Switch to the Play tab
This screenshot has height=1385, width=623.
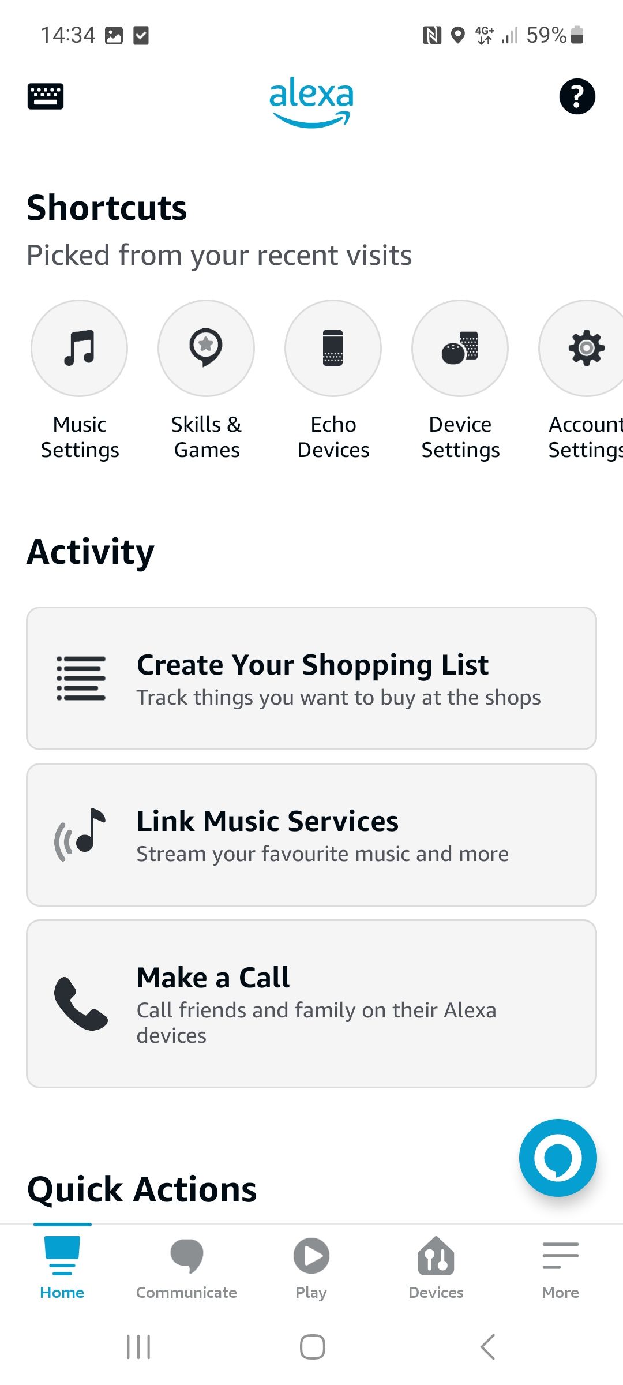point(311,1267)
